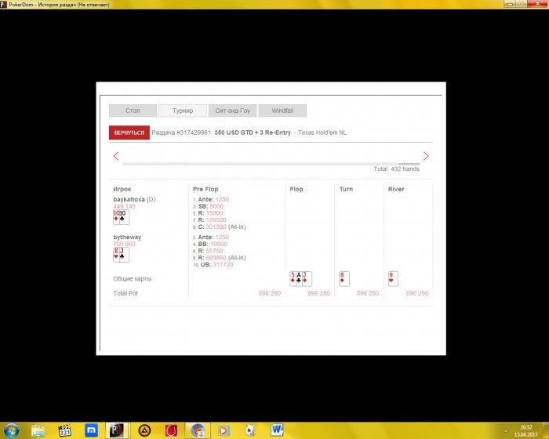
Task: Click the flop jack of diamonds card
Action: tap(307, 278)
